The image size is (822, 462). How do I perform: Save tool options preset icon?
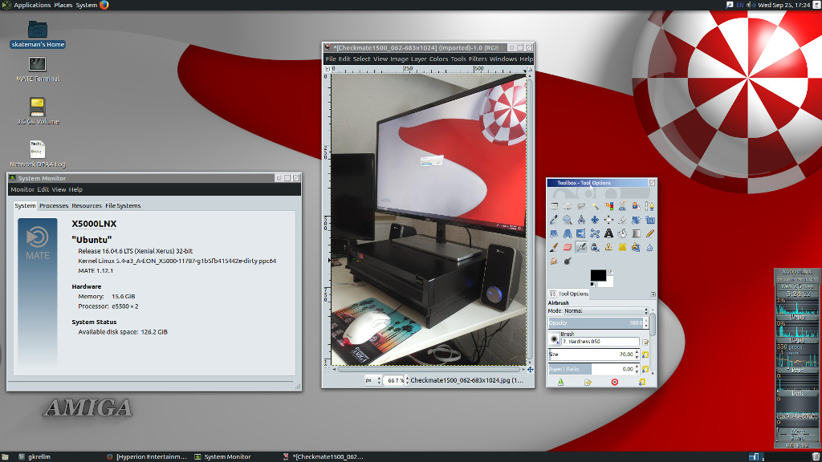(x=560, y=383)
